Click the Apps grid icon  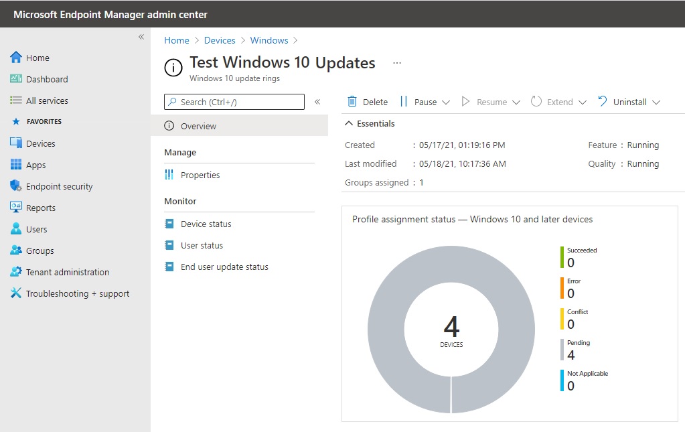tap(16, 164)
